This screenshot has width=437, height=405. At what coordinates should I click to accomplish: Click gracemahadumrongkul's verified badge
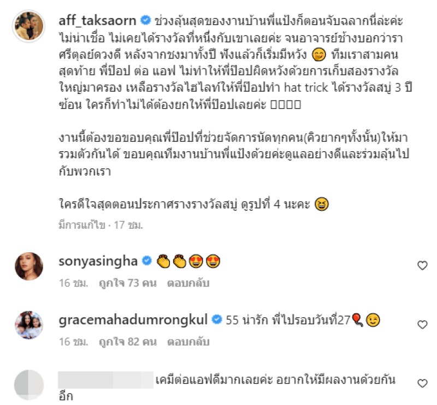pyautogui.click(x=217, y=319)
